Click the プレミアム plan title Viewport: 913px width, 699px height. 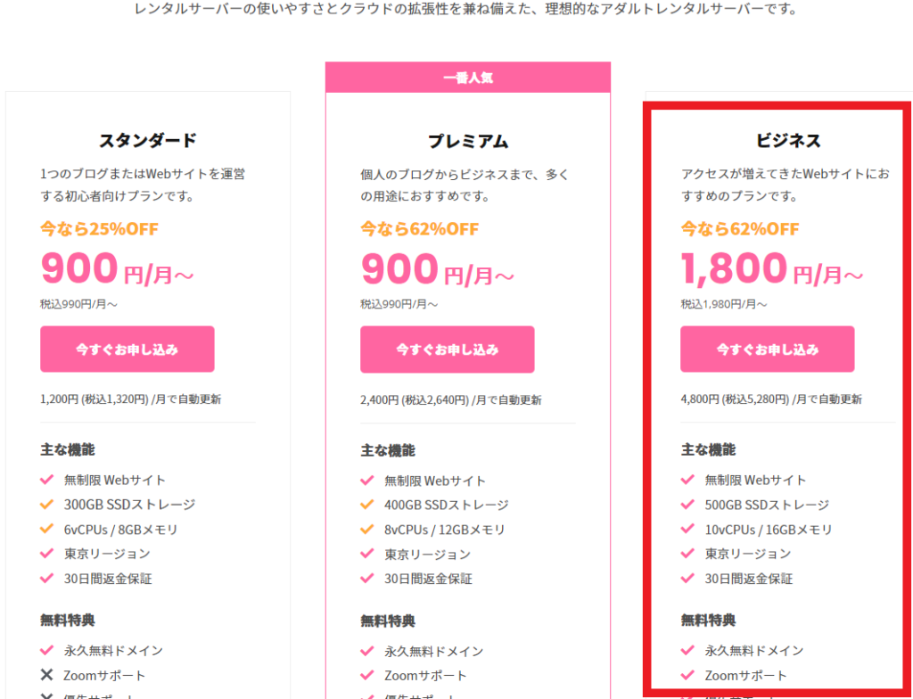pos(468,141)
